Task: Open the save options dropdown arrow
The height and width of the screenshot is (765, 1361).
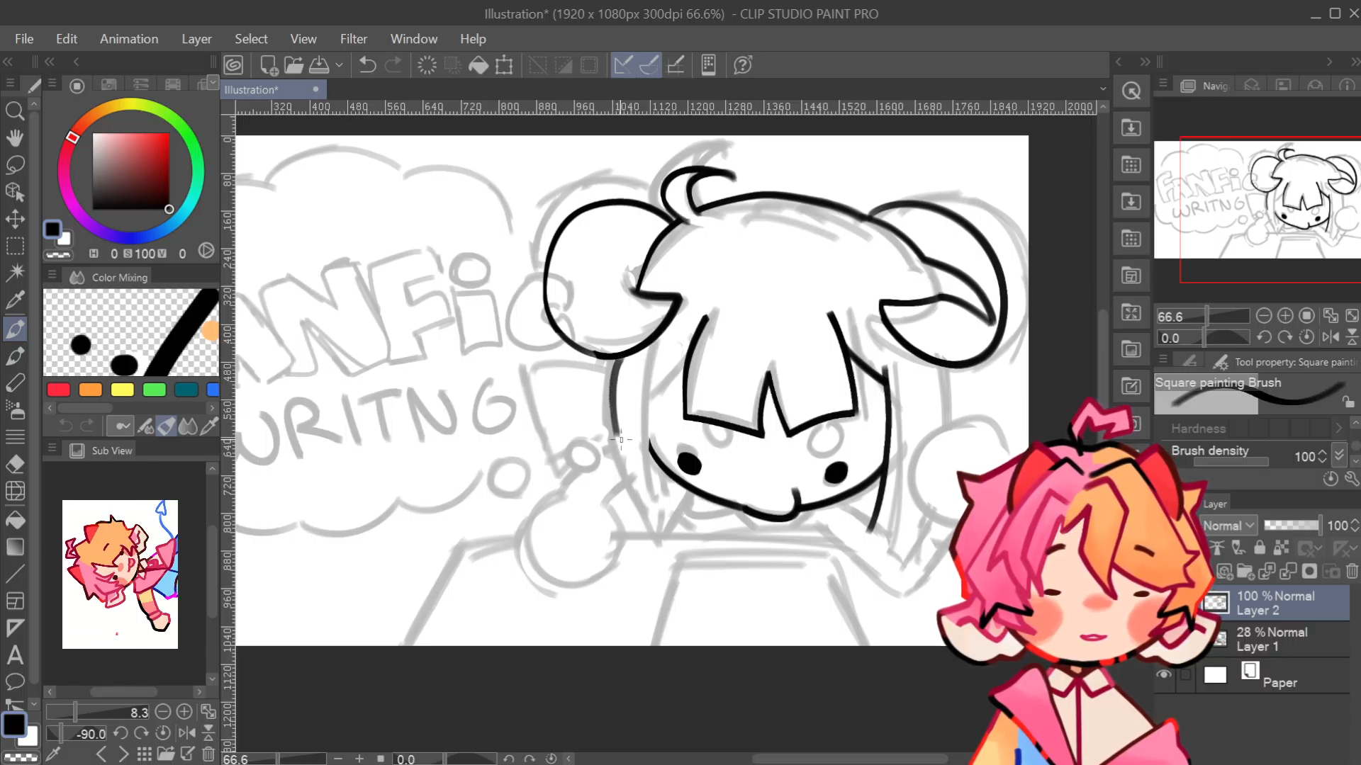Action: tap(340, 65)
